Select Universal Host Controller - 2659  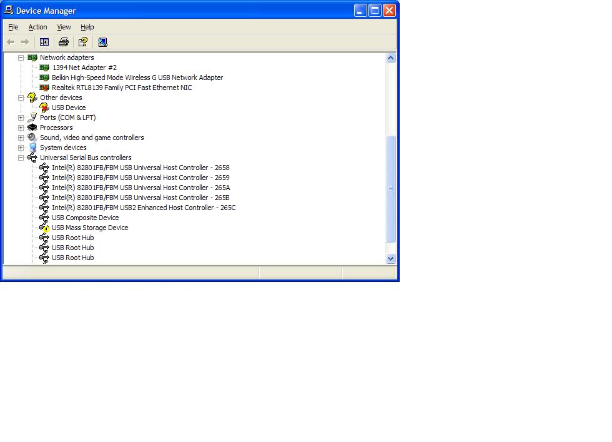[x=141, y=178]
